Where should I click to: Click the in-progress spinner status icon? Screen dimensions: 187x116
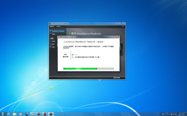point(73,57)
